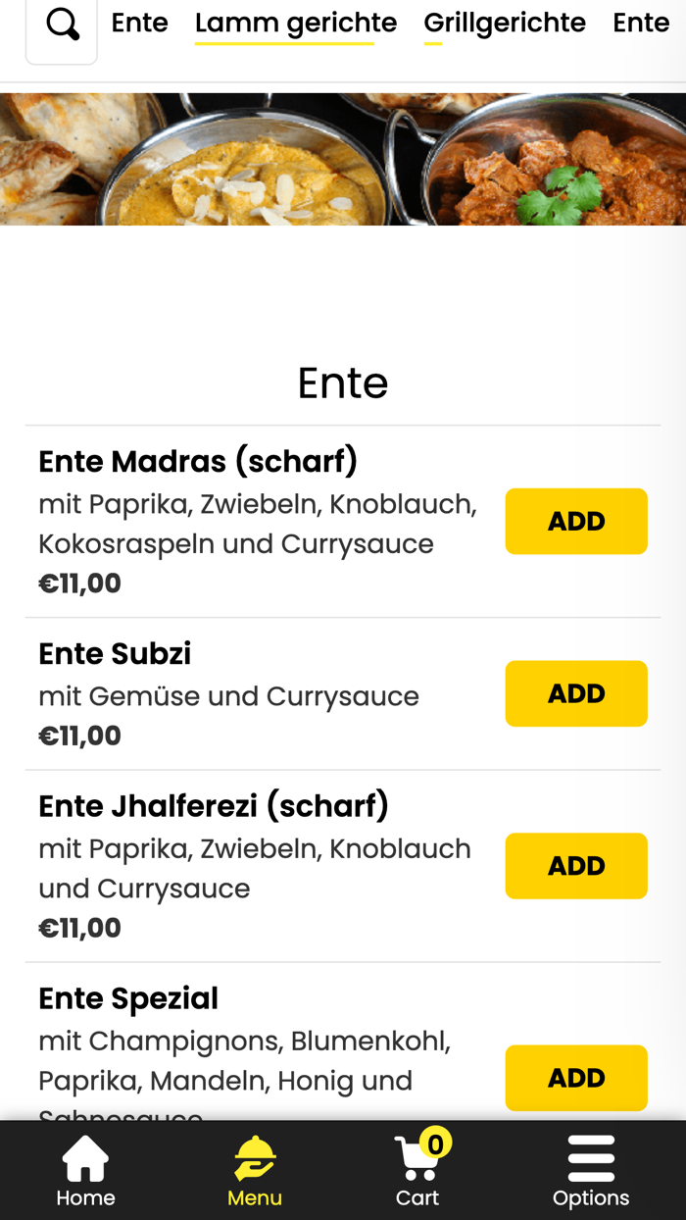Select the first Ente category tab
686x1220 pixels.
click(139, 24)
